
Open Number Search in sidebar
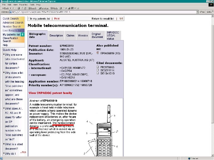(12, 26)
